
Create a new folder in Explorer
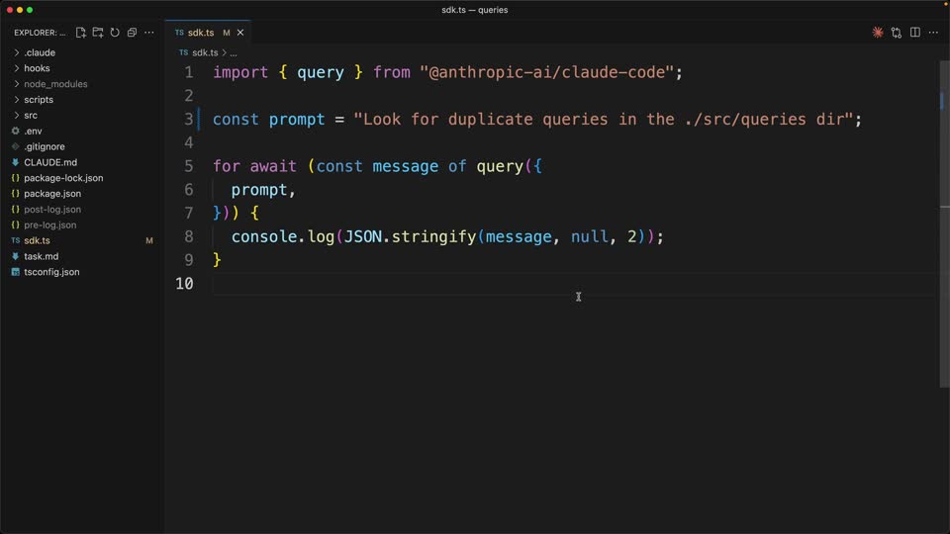[x=98, y=33]
